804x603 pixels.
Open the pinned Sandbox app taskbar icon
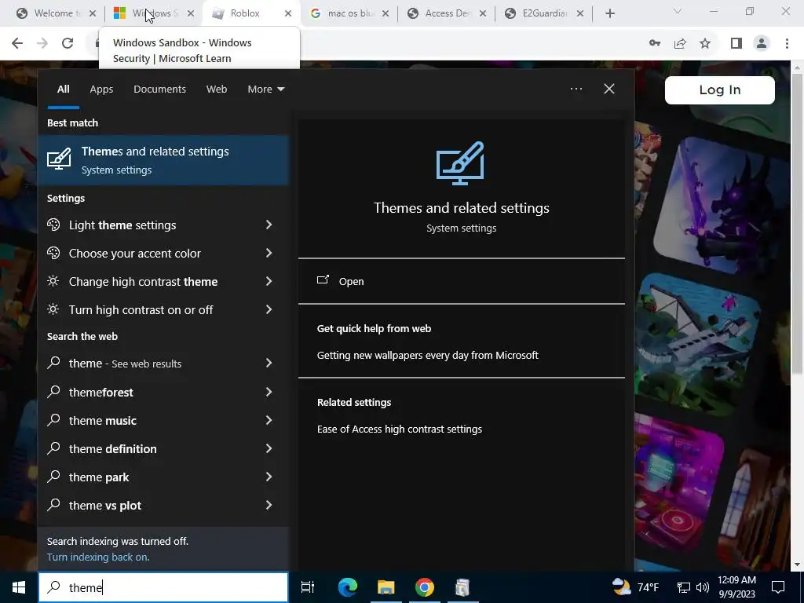click(x=462, y=587)
